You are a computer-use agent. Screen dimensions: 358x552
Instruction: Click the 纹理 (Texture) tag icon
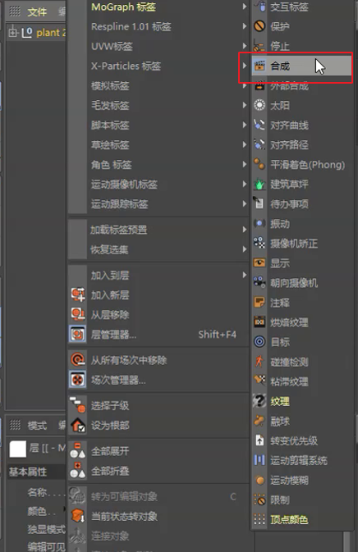point(259,400)
